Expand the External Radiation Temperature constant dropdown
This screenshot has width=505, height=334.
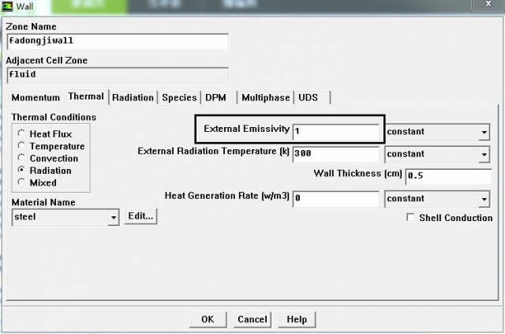click(x=482, y=154)
